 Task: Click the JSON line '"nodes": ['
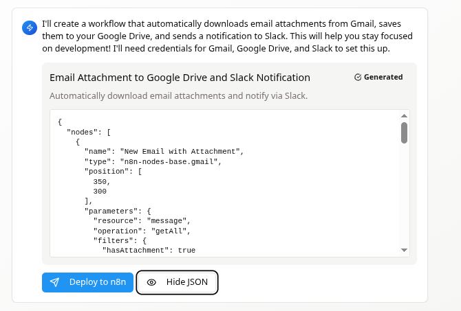(89, 133)
